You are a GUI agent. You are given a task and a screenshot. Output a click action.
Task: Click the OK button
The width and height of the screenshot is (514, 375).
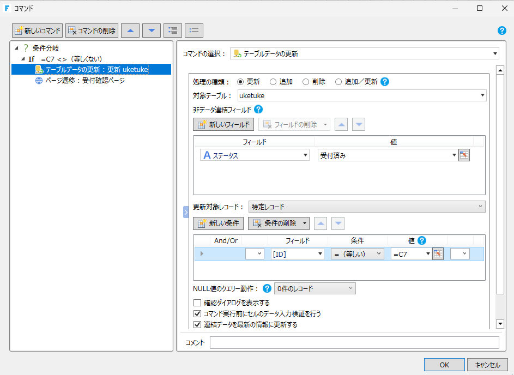click(x=444, y=365)
